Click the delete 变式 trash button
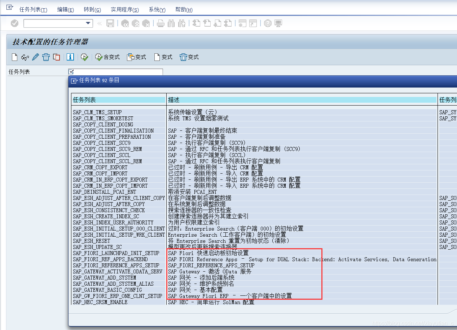Image resolution: width=457 pixels, height=330 pixels. [x=189, y=57]
